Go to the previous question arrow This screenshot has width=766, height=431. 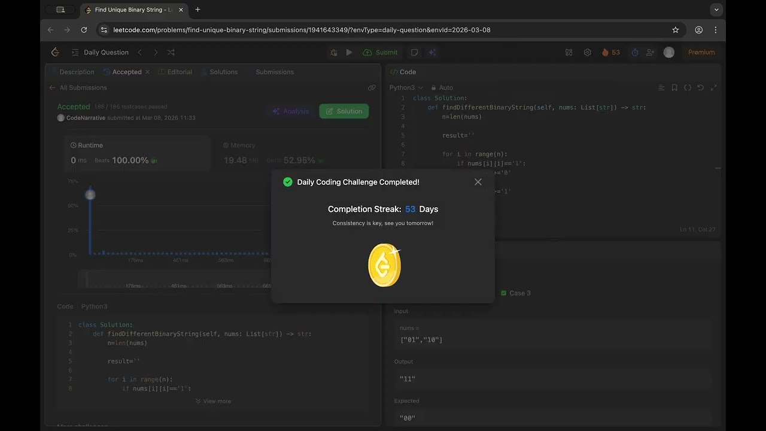(x=139, y=52)
